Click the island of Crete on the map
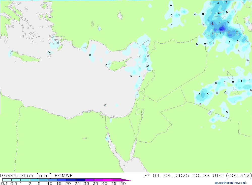Viewport: 252px width, 185px height. pos(25,56)
